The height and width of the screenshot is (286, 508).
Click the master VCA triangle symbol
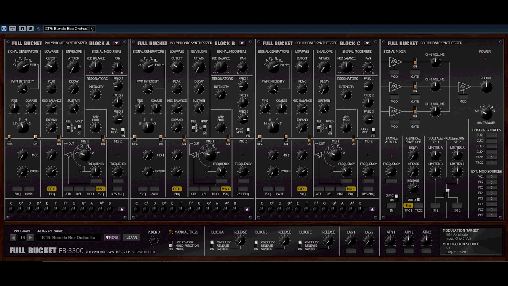[464, 87]
